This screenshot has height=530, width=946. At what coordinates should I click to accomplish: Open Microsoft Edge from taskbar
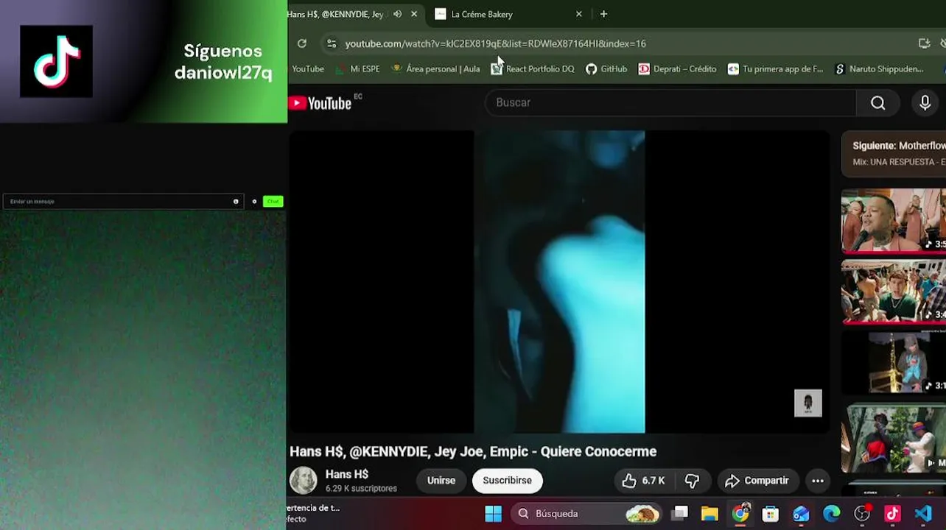(831, 514)
